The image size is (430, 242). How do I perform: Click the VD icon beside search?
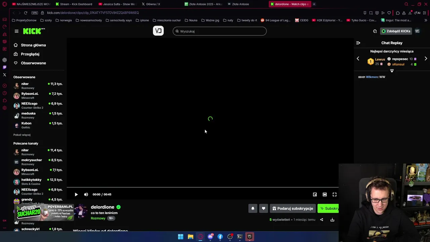coord(158,31)
